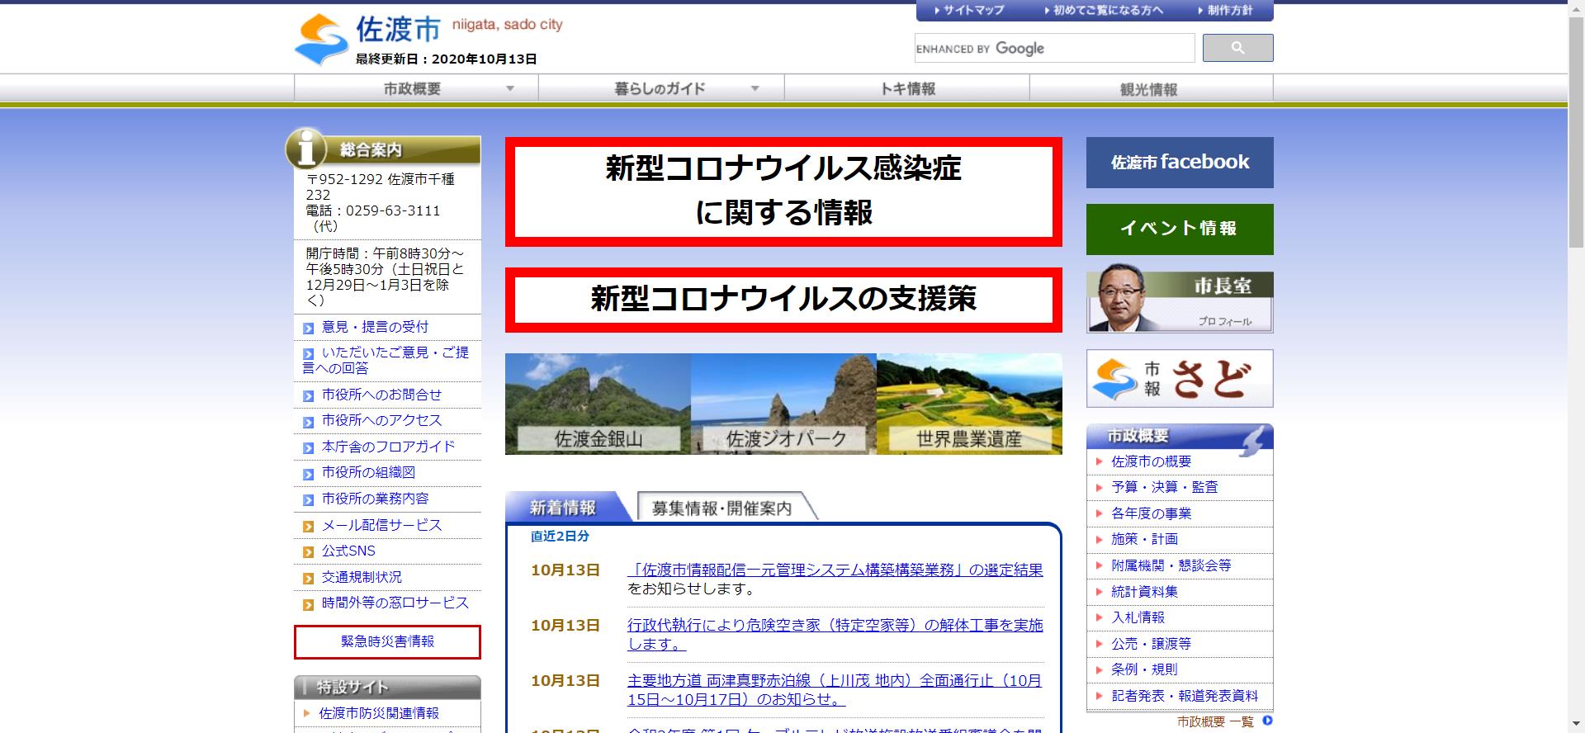Click blue circle arrow next to 市政概要 一覧
This screenshot has width=1585, height=733.
coord(1268,721)
